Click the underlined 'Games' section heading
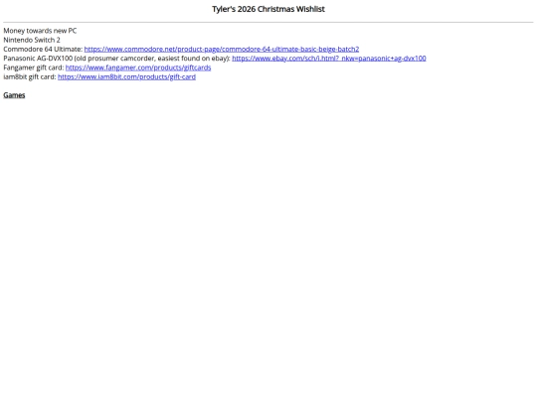 click(x=14, y=95)
